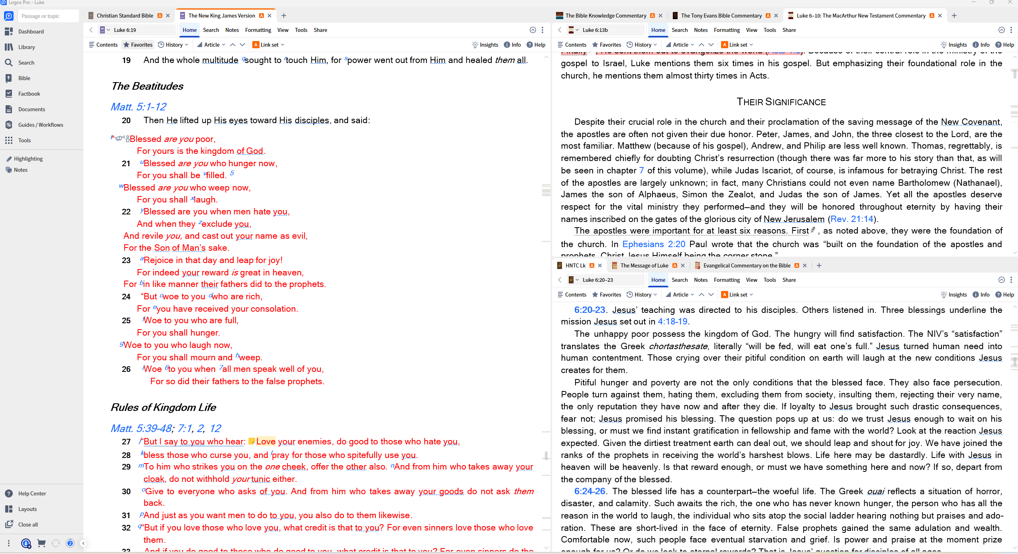
Task: Open the Layouts menu
Action: (x=21, y=509)
